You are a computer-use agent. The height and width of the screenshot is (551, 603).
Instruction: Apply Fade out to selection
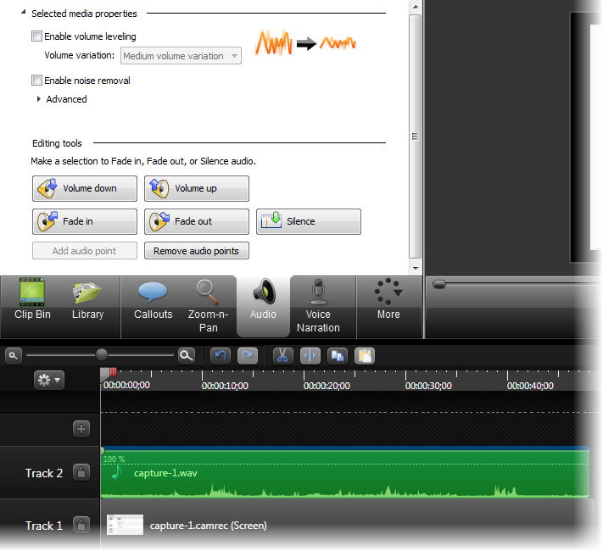point(197,221)
